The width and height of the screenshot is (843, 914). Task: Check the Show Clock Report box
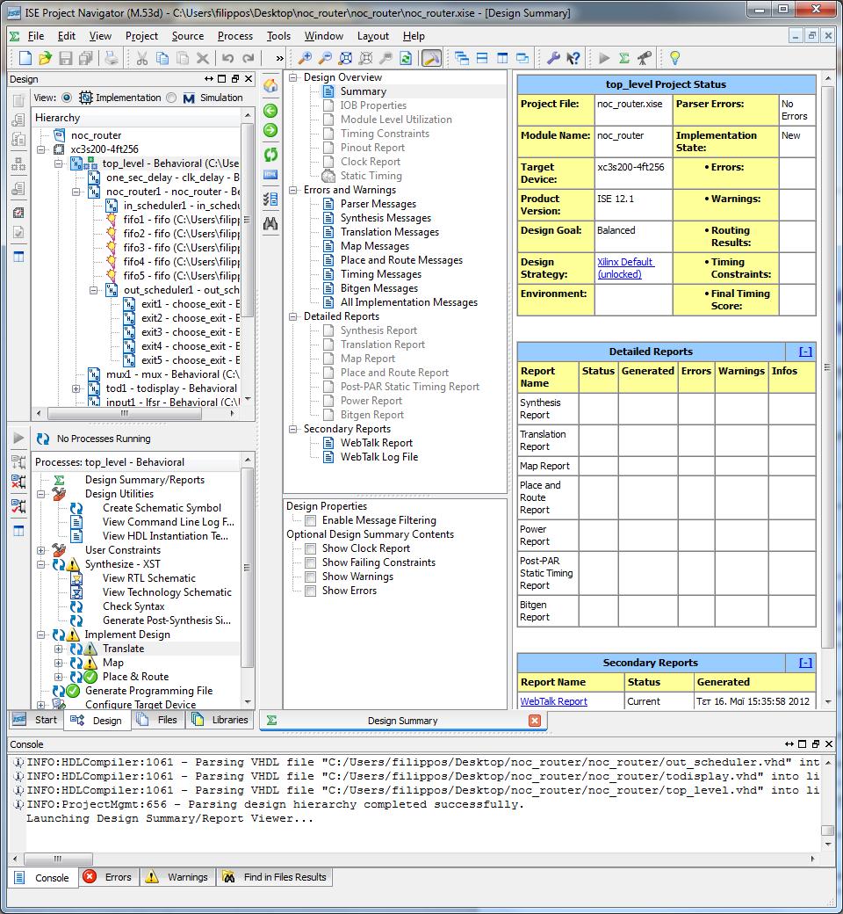pyautogui.click(x=311, y=548)
